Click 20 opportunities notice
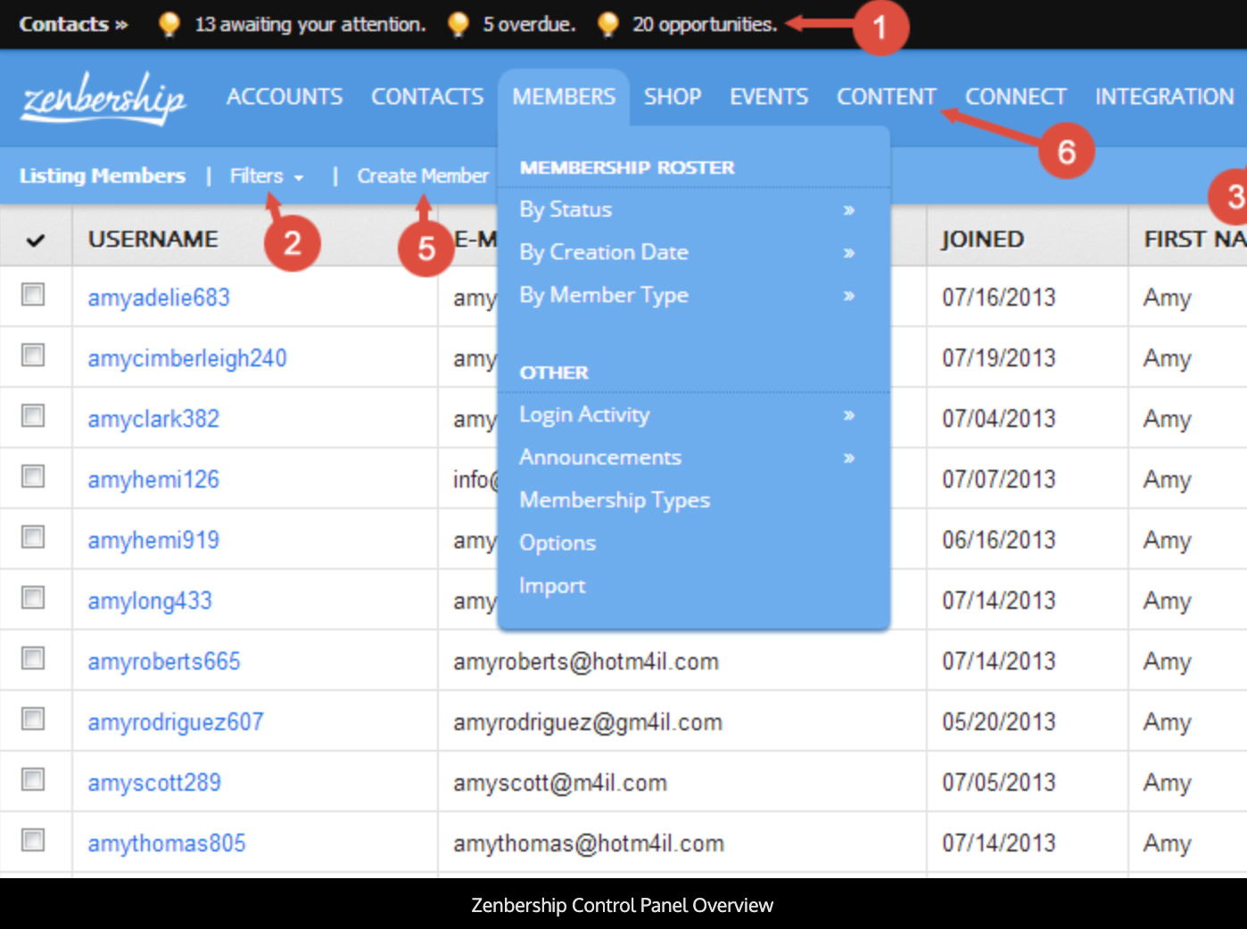1247x929 pixels. [x=705, y=24]
